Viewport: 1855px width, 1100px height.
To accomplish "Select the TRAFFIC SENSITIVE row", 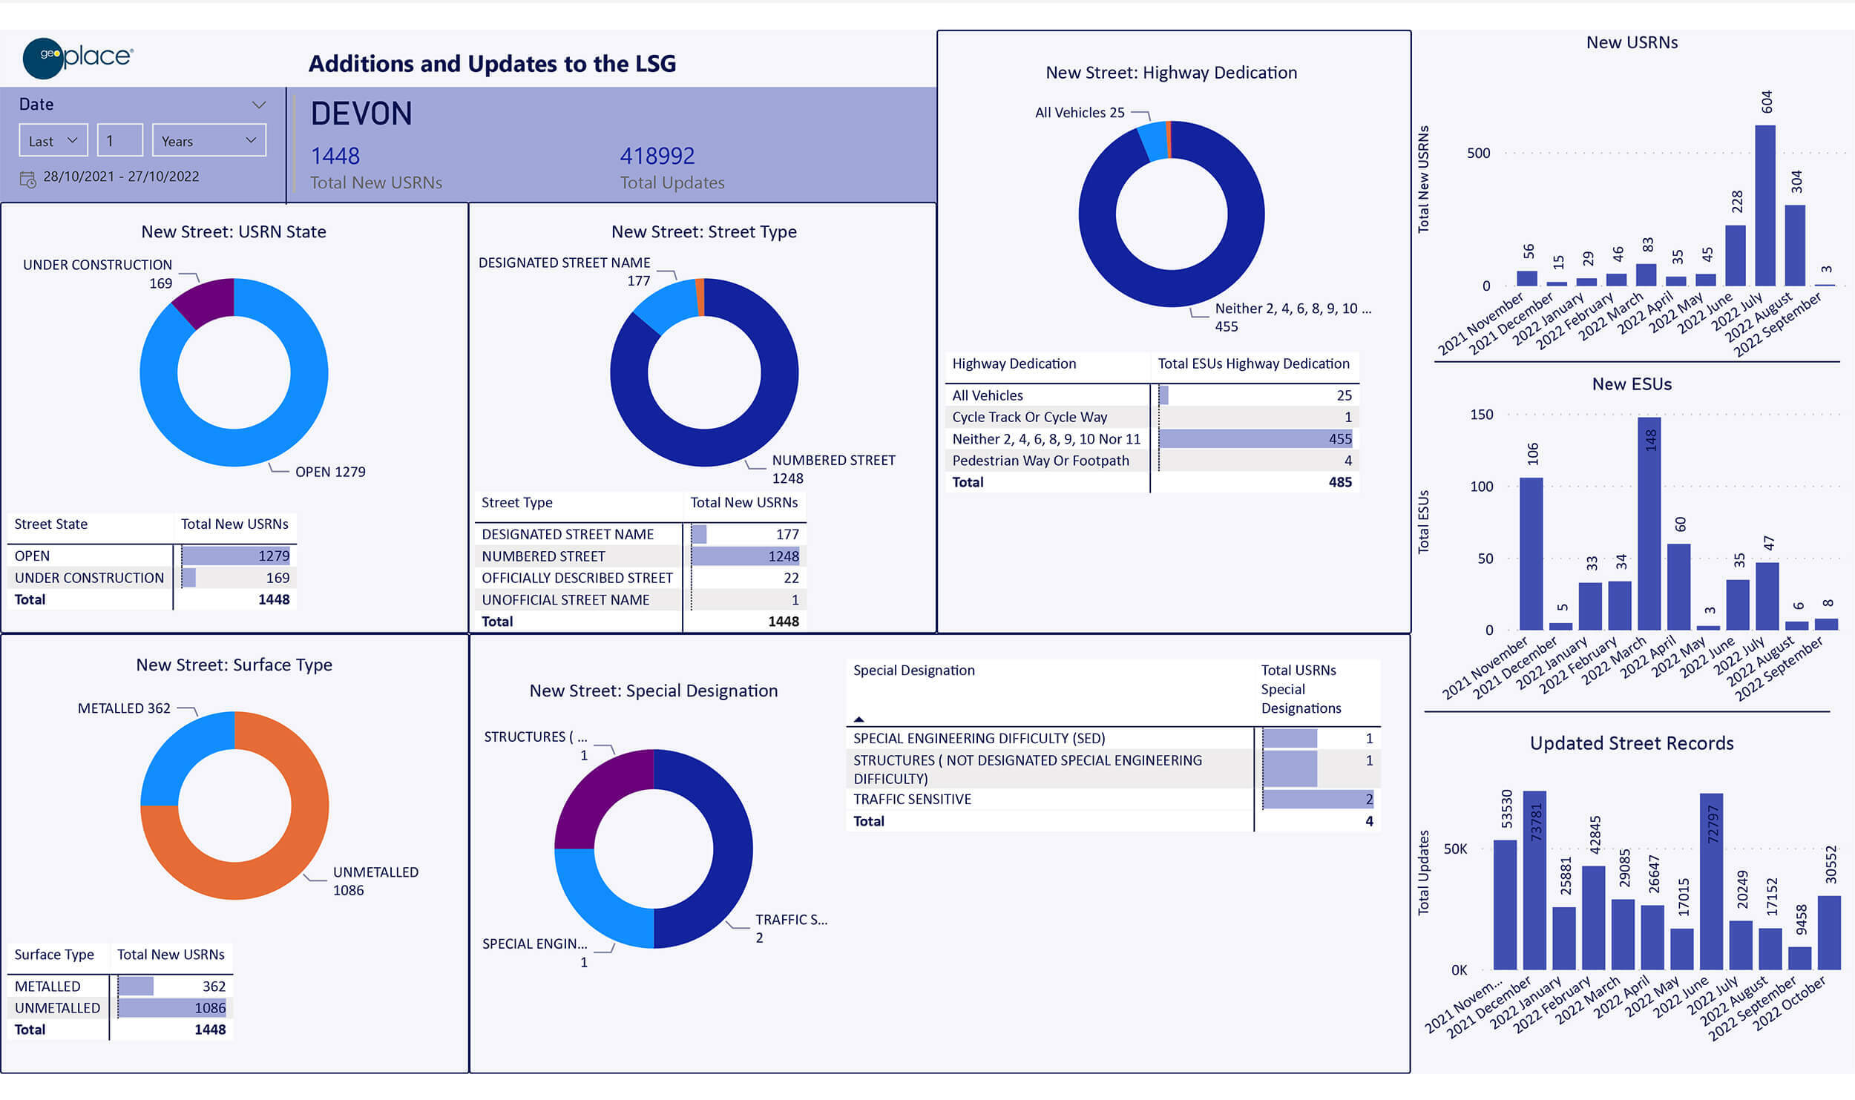I will (x=911, y=800).
